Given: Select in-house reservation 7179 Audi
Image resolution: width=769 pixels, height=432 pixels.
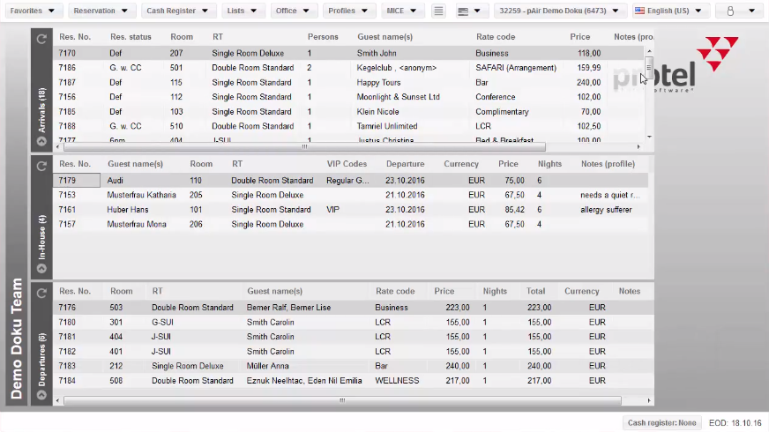Looking at the screenshot, I should point(351,181).
